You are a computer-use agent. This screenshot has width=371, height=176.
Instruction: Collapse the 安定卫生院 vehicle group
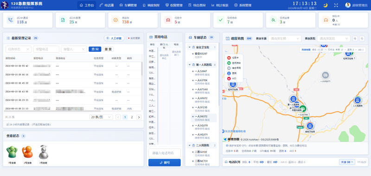pos(190,47)
